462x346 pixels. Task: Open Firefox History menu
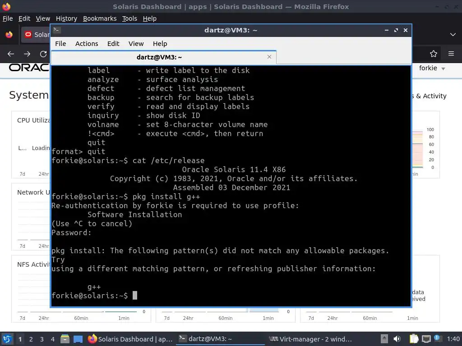click(x=66, y=18)
